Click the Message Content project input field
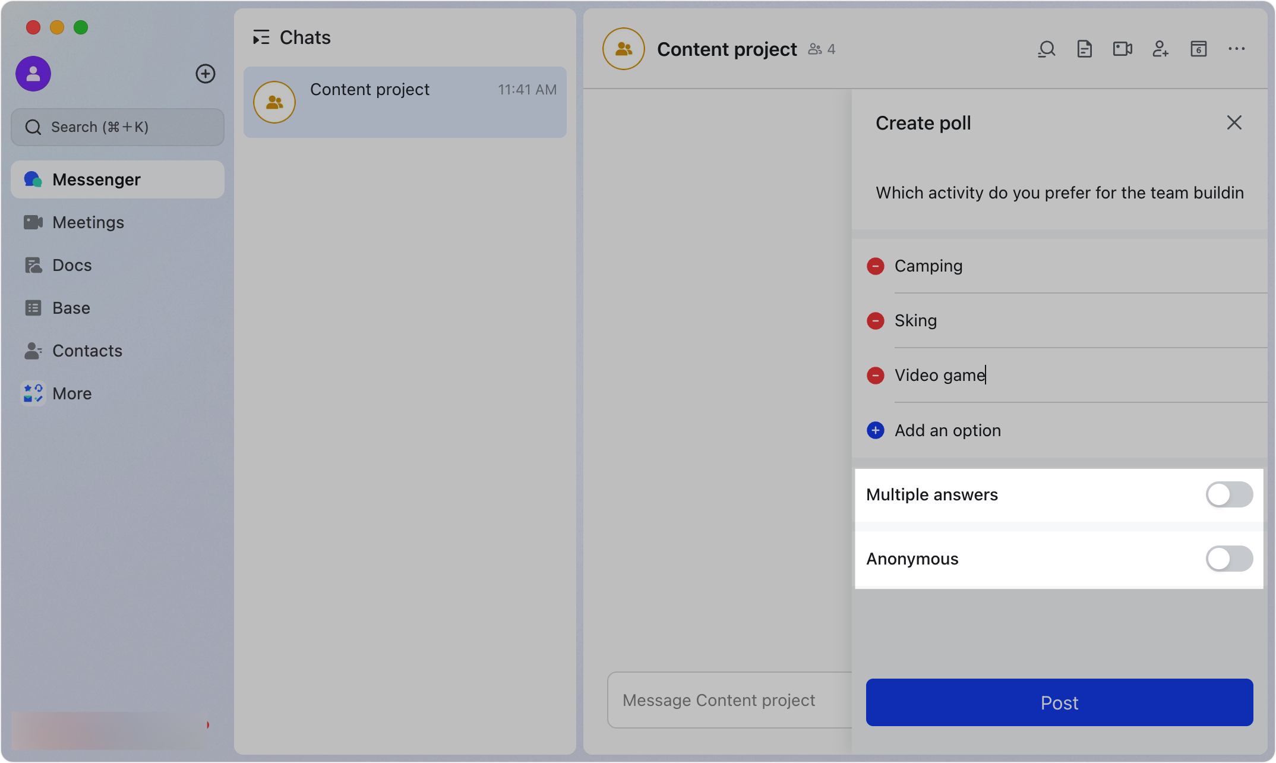This screenshot has width=1276, height=763. pyautogui.click(x=719, y=700)
